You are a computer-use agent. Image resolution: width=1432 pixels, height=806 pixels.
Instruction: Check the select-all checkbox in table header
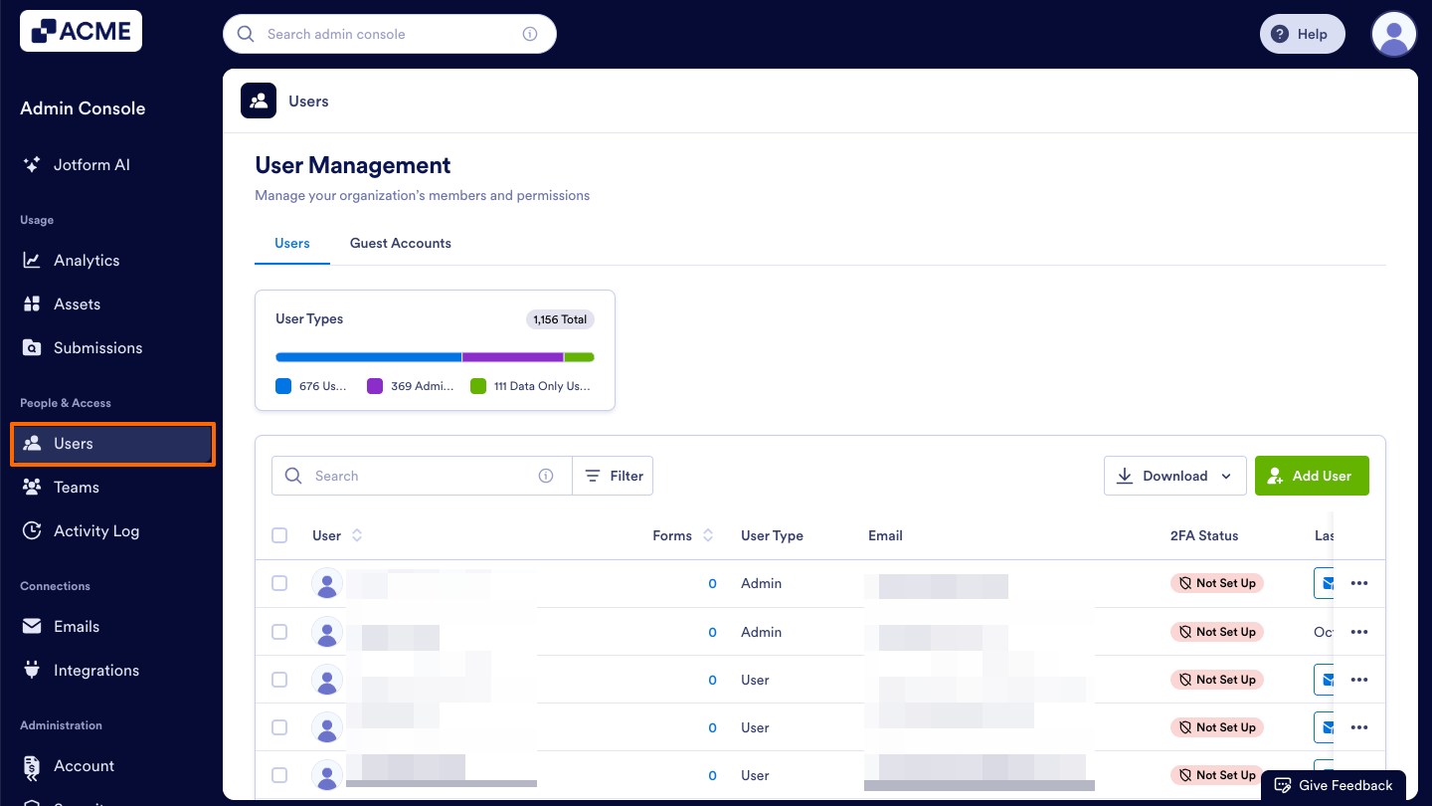(279, 534)
